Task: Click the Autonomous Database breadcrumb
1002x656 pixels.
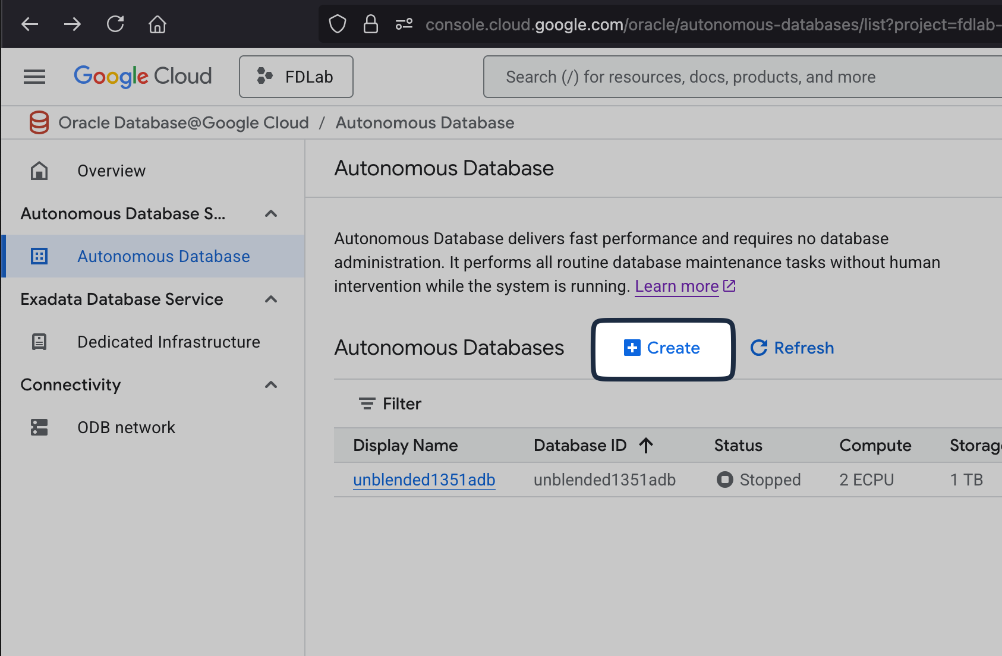Action: tap(425, 122)
